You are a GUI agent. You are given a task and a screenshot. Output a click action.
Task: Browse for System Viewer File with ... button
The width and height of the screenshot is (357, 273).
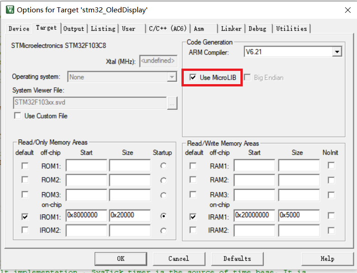[172, 103]
